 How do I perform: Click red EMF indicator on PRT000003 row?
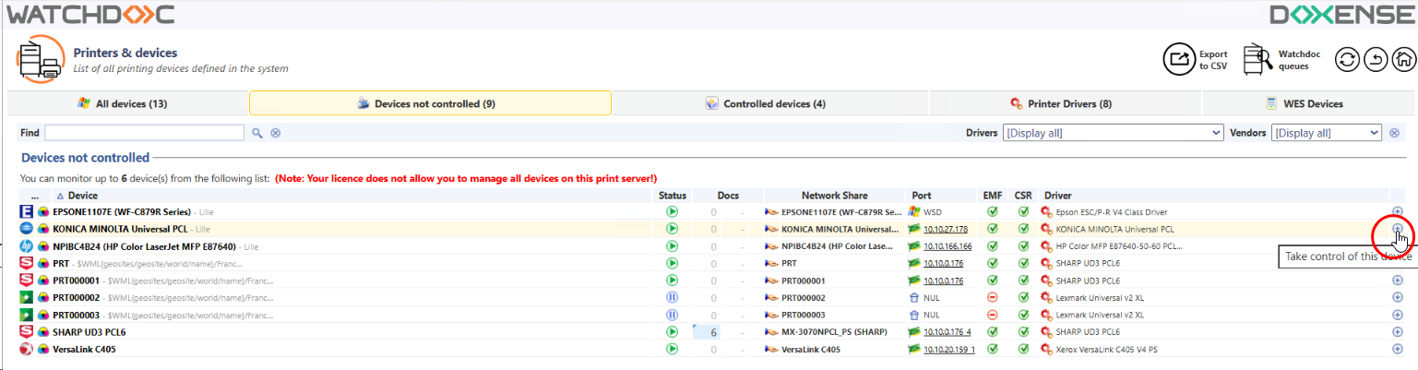[993, 316]
